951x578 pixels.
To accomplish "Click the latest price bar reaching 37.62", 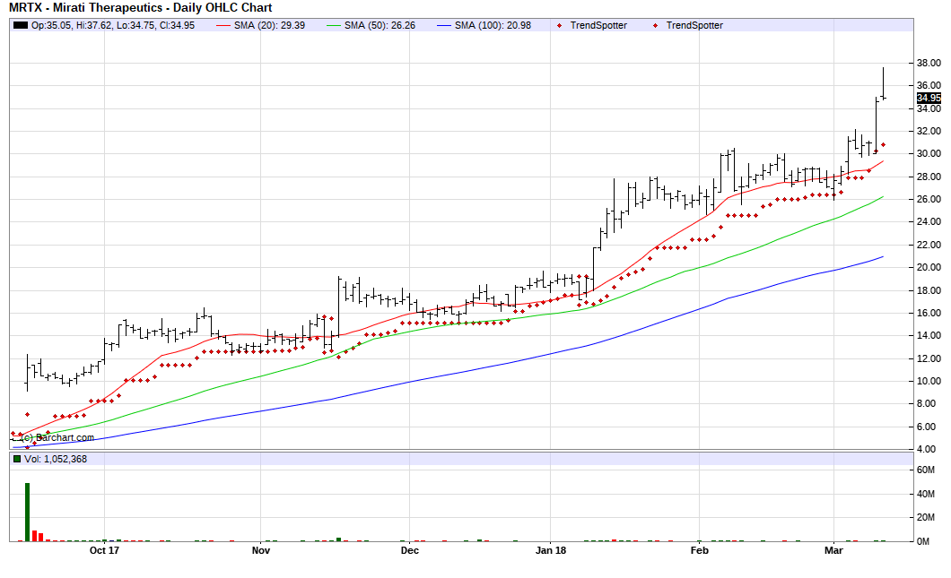I will [x=883, y=83].
